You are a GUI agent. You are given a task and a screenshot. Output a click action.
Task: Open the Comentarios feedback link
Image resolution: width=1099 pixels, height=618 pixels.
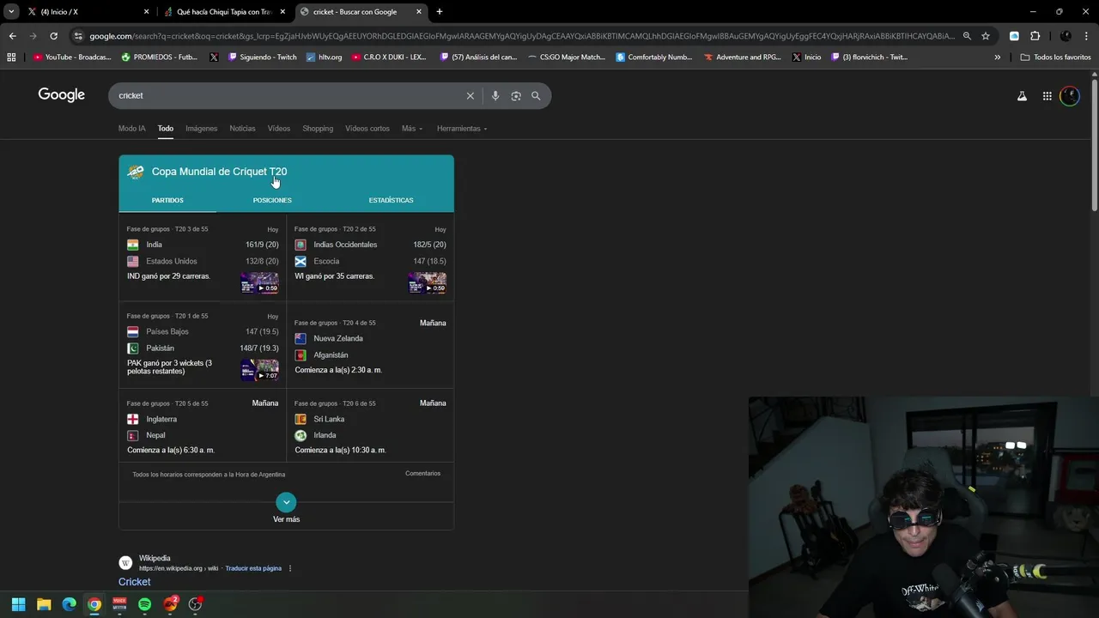[x=422, y=474]
